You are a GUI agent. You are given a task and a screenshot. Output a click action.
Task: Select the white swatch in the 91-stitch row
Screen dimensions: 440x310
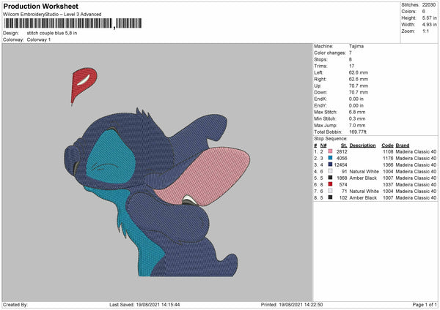pos(330,171)
